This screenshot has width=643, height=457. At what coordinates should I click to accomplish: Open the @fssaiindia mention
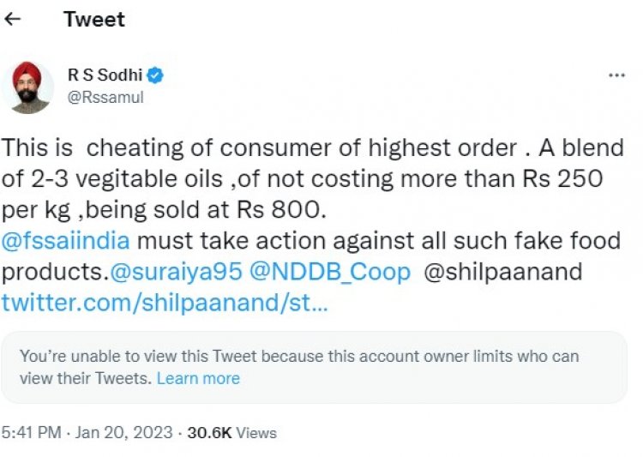tap(66, 240)
